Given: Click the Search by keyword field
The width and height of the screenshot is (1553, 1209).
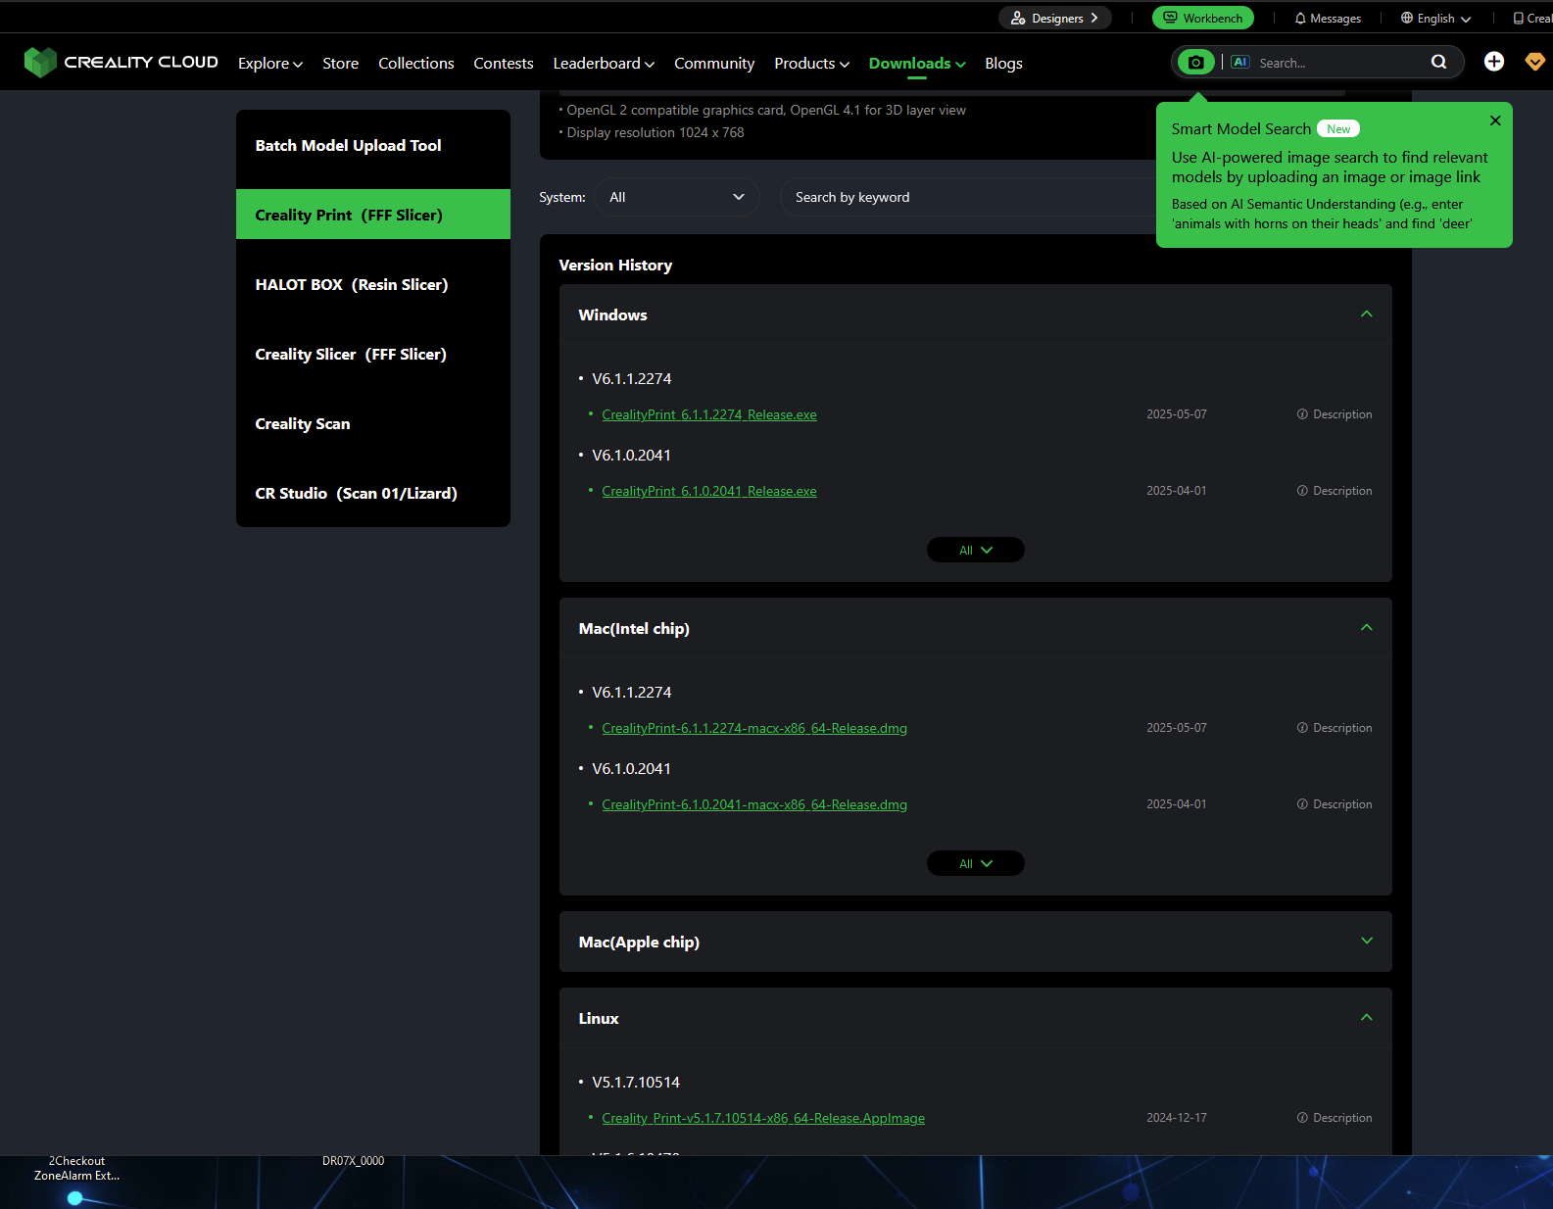Looking at the screenshot, I should coord(968,197).
